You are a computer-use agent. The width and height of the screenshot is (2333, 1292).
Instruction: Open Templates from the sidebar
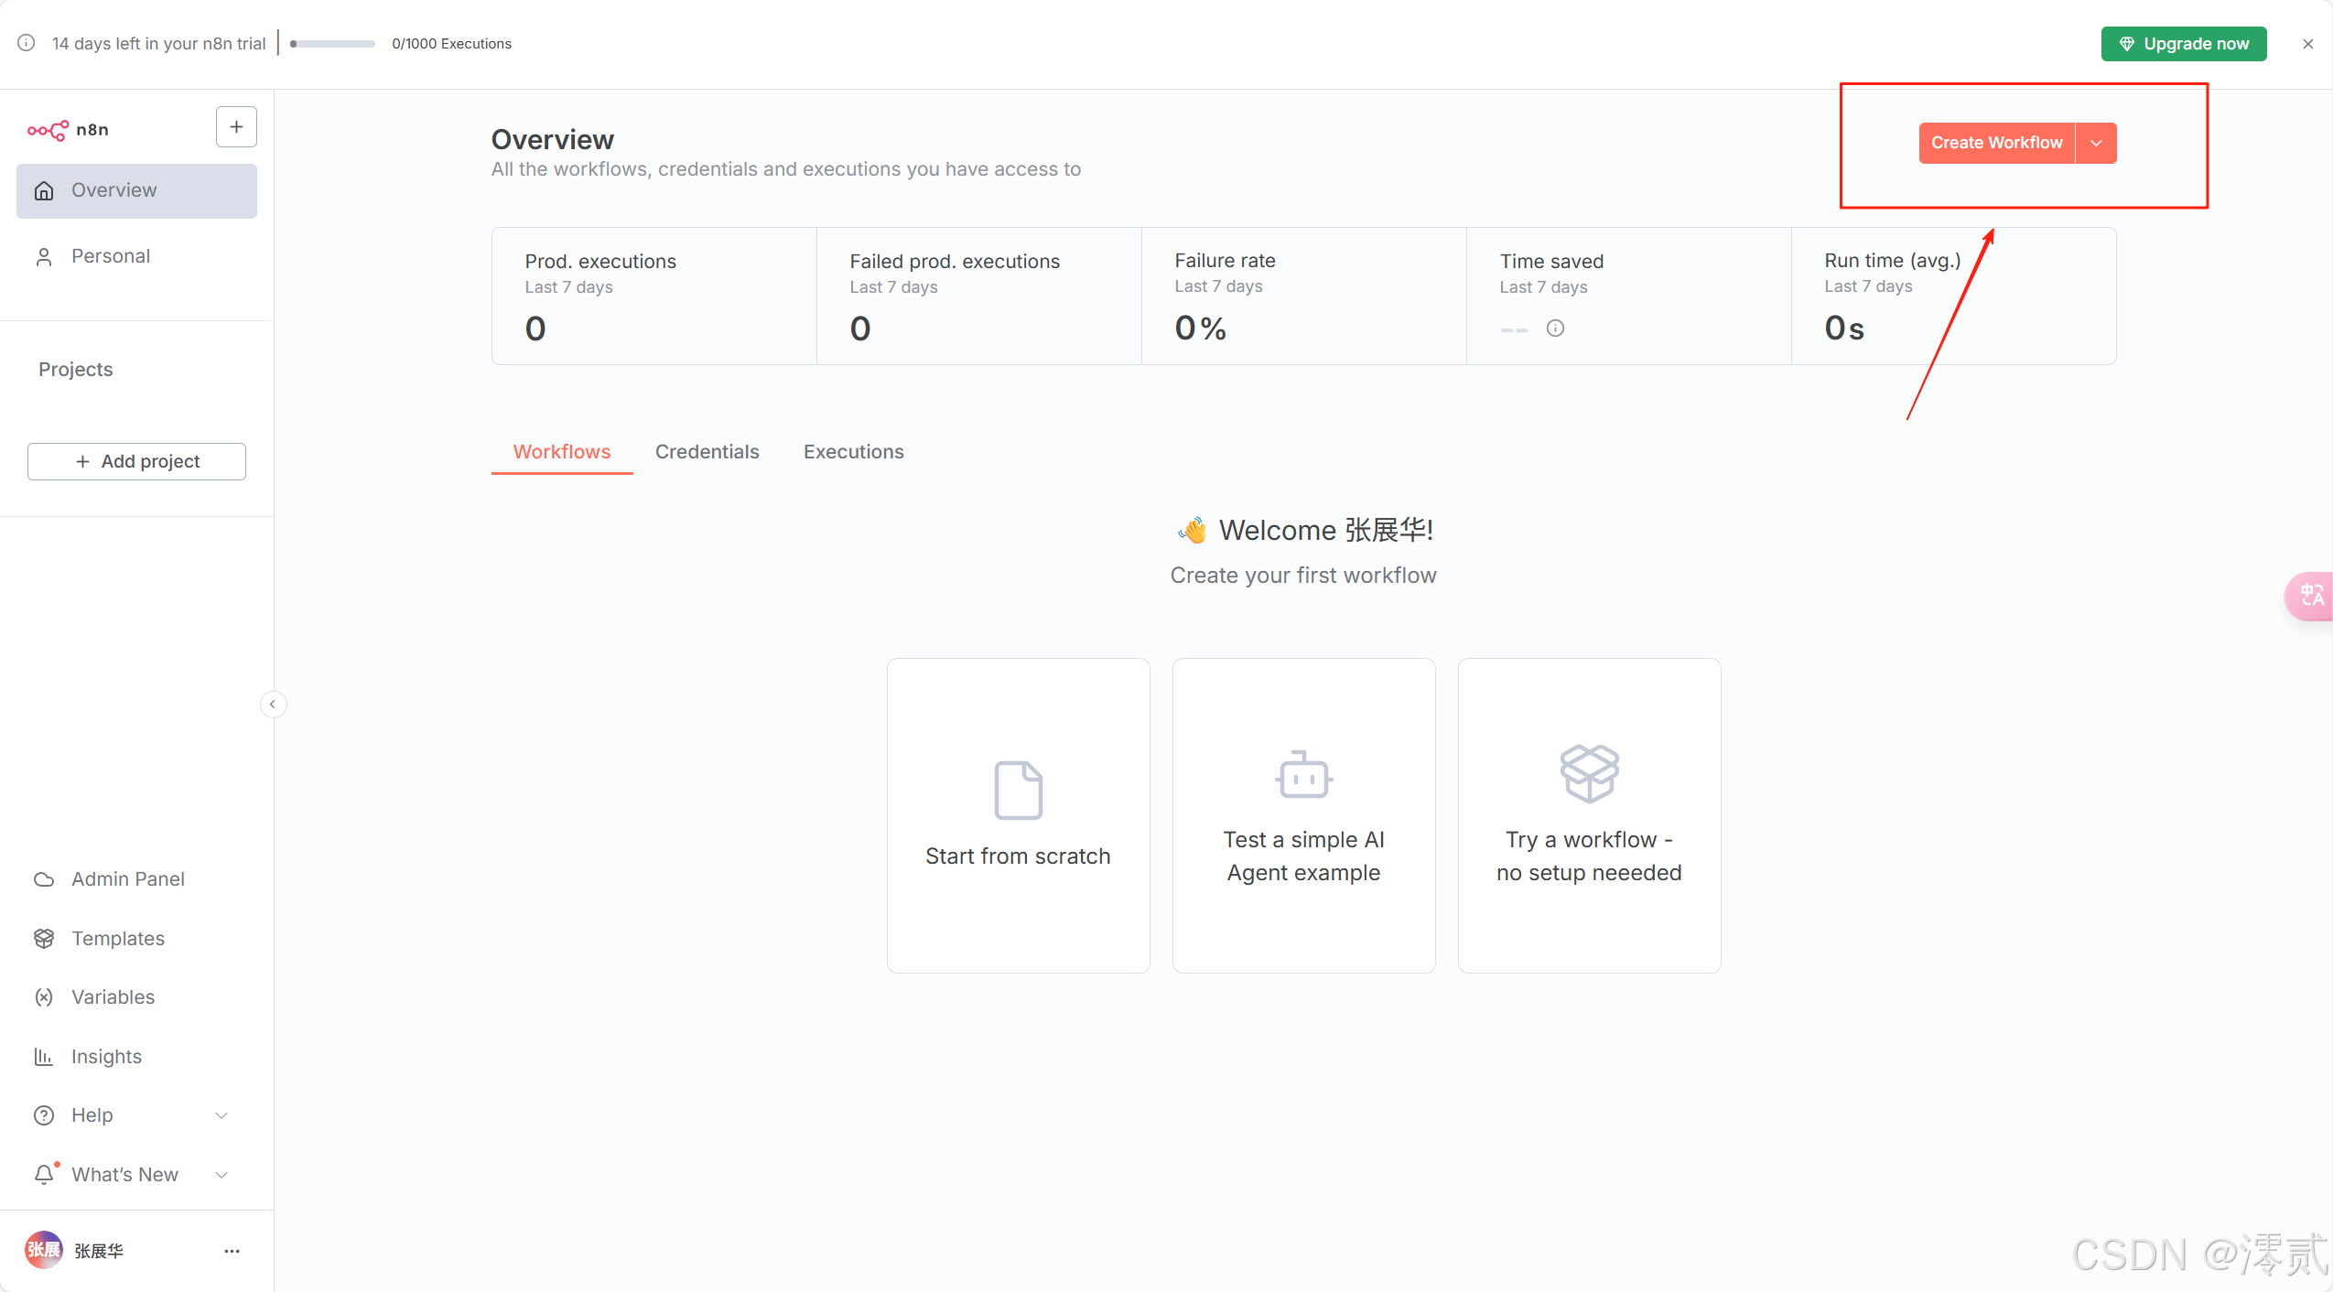tap(117, 938)
